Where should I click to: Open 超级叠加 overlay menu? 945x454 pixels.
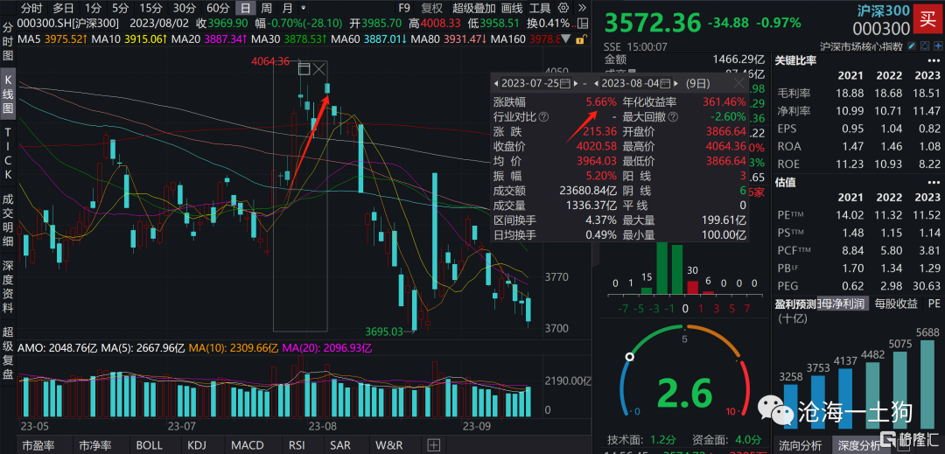pos(473,9)
